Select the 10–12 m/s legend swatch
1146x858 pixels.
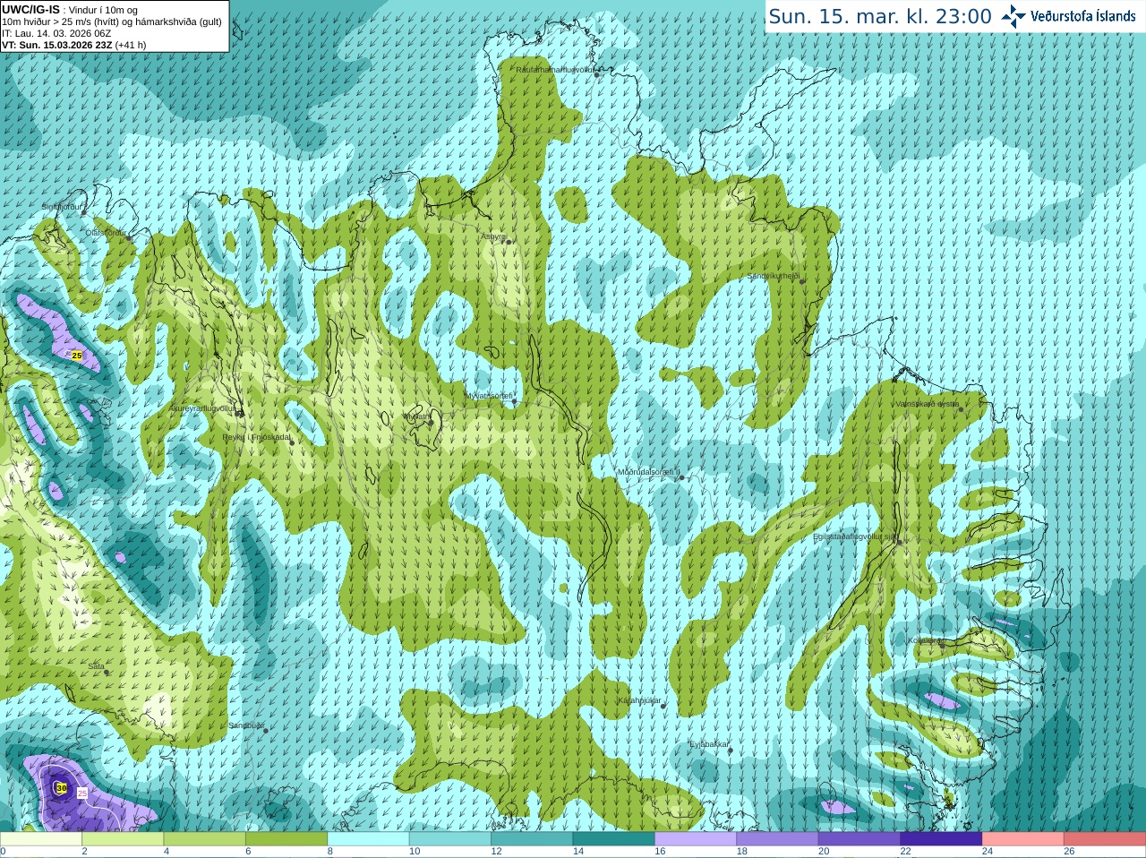(x=450, y=839)
